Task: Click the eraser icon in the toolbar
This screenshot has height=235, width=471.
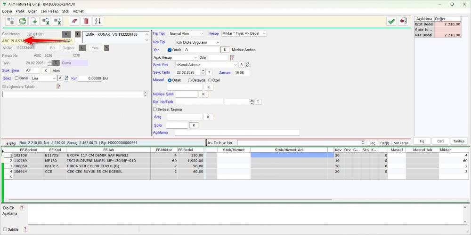Action: 74,21
